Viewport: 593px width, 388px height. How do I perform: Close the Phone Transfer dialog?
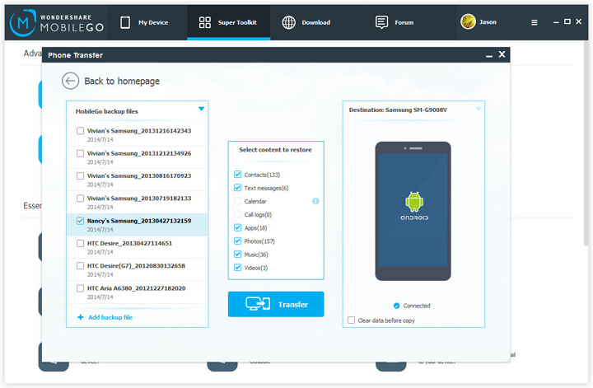coord(502,54)
